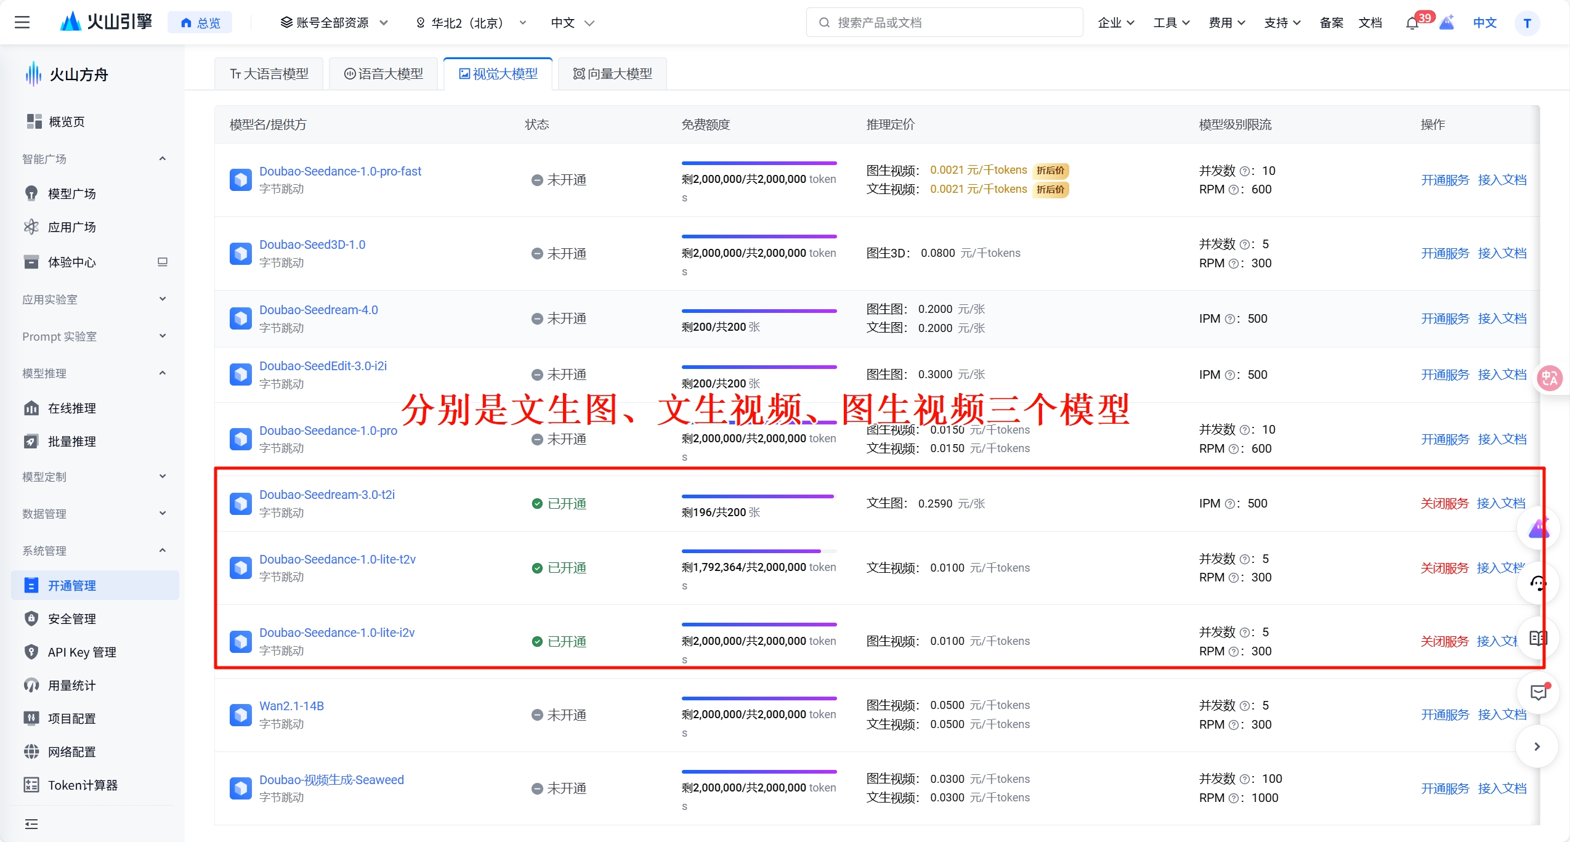This screenshot has height=842, width=1570.
Task: Click the RPM help icon for Doubao-Seed3D-1.0
Action: click(1233, 264)
